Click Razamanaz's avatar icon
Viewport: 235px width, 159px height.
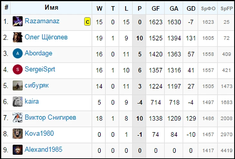point(17,22)
